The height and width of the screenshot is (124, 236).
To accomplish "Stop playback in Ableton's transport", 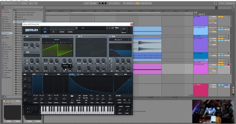I will 103,3.
